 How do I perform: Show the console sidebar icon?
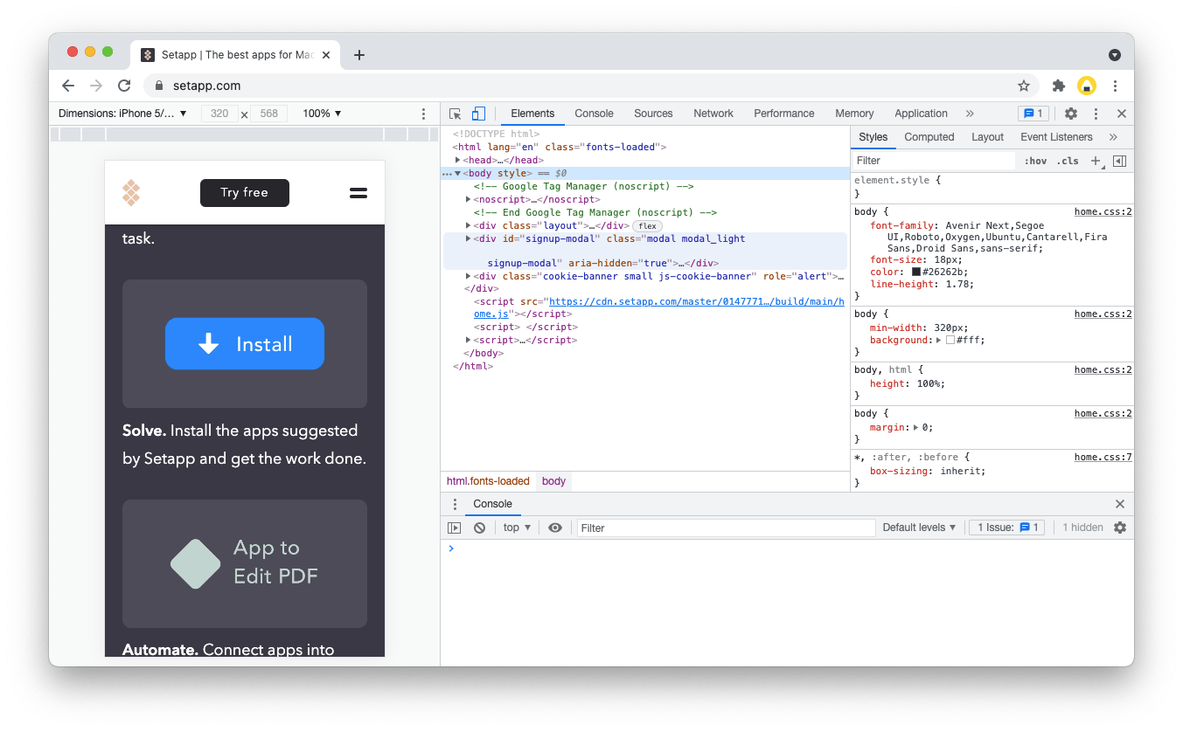tap(454, 528)
